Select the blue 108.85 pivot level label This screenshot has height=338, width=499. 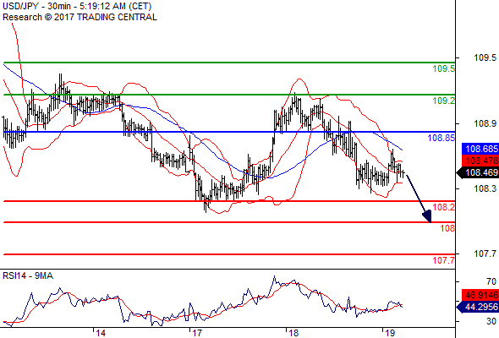[x=441, y=138]
